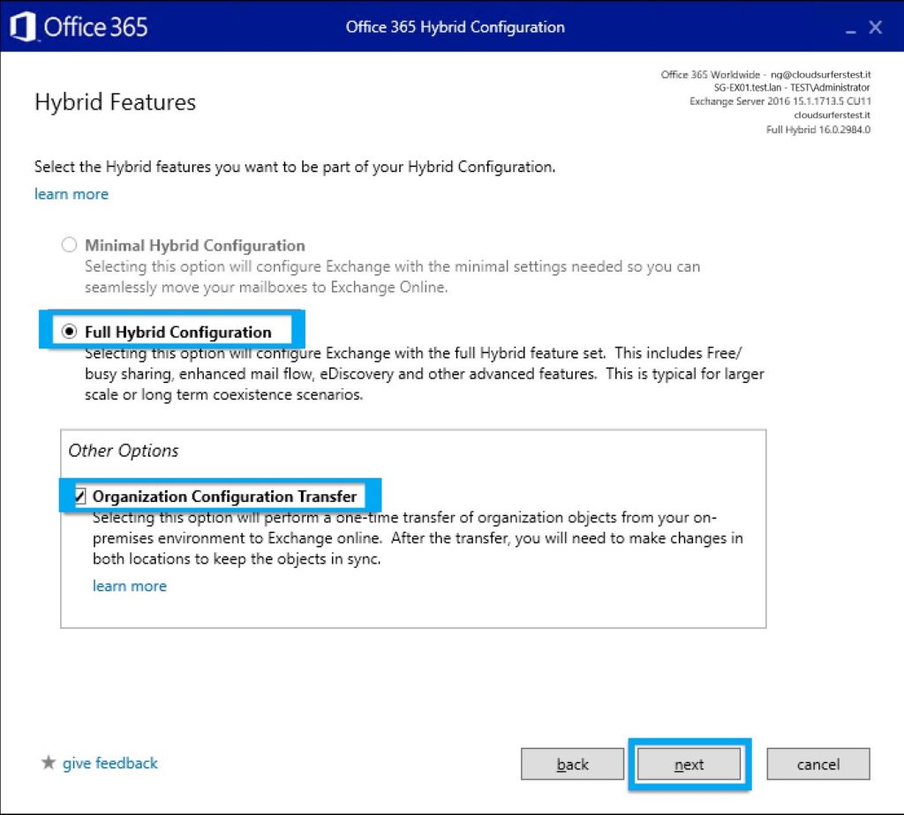Choose the Full Hybrid Configuration radio button
Image resolution: width=904 pixels, height=815 pixels.
click(69, 331)
